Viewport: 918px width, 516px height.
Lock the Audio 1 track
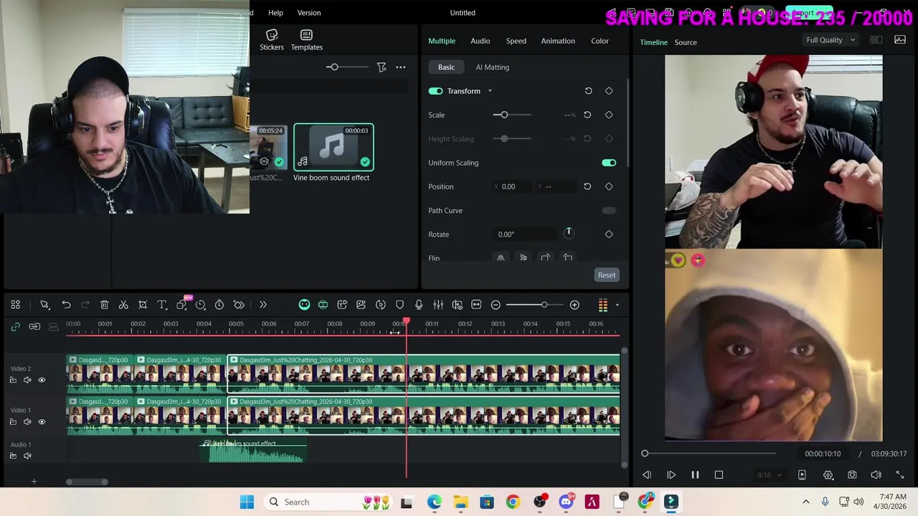[13, 456]
